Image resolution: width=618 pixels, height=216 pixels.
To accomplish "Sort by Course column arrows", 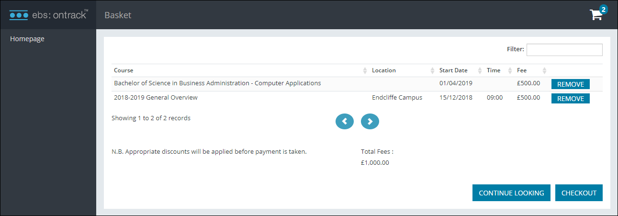I will 365,70.
